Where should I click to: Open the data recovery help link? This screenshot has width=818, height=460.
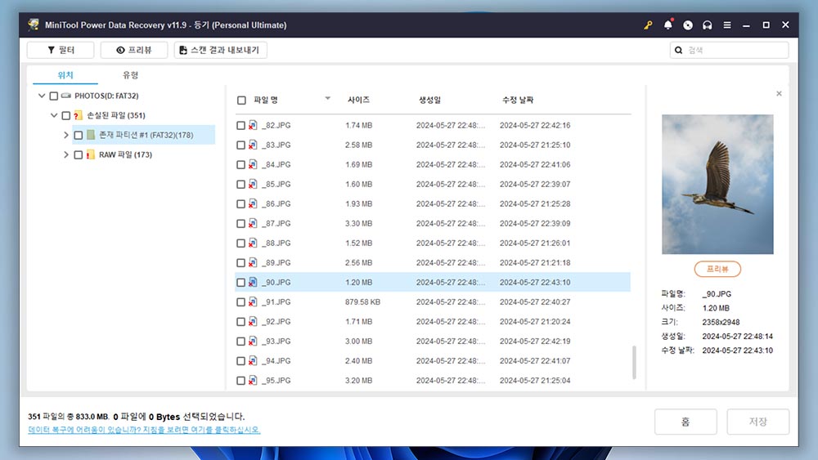[144, 430]
